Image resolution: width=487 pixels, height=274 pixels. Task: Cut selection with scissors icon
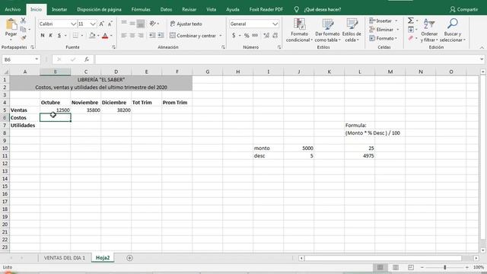(x=24, y=21)
